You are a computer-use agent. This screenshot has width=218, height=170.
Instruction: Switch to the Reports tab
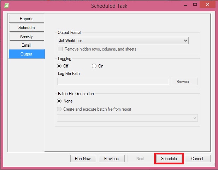[26, 19]
